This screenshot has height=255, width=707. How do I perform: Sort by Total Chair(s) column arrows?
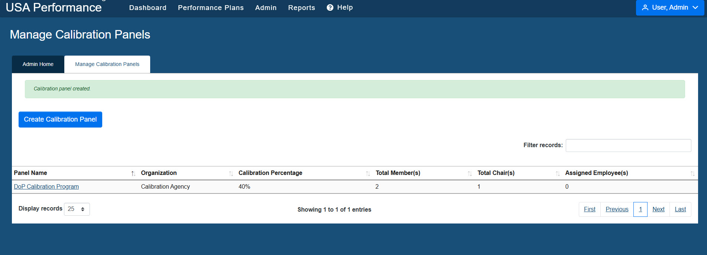(x=558, y=173)
